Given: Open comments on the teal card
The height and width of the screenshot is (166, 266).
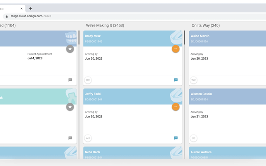Looking at the screenshot, I should tap(70, 138).
